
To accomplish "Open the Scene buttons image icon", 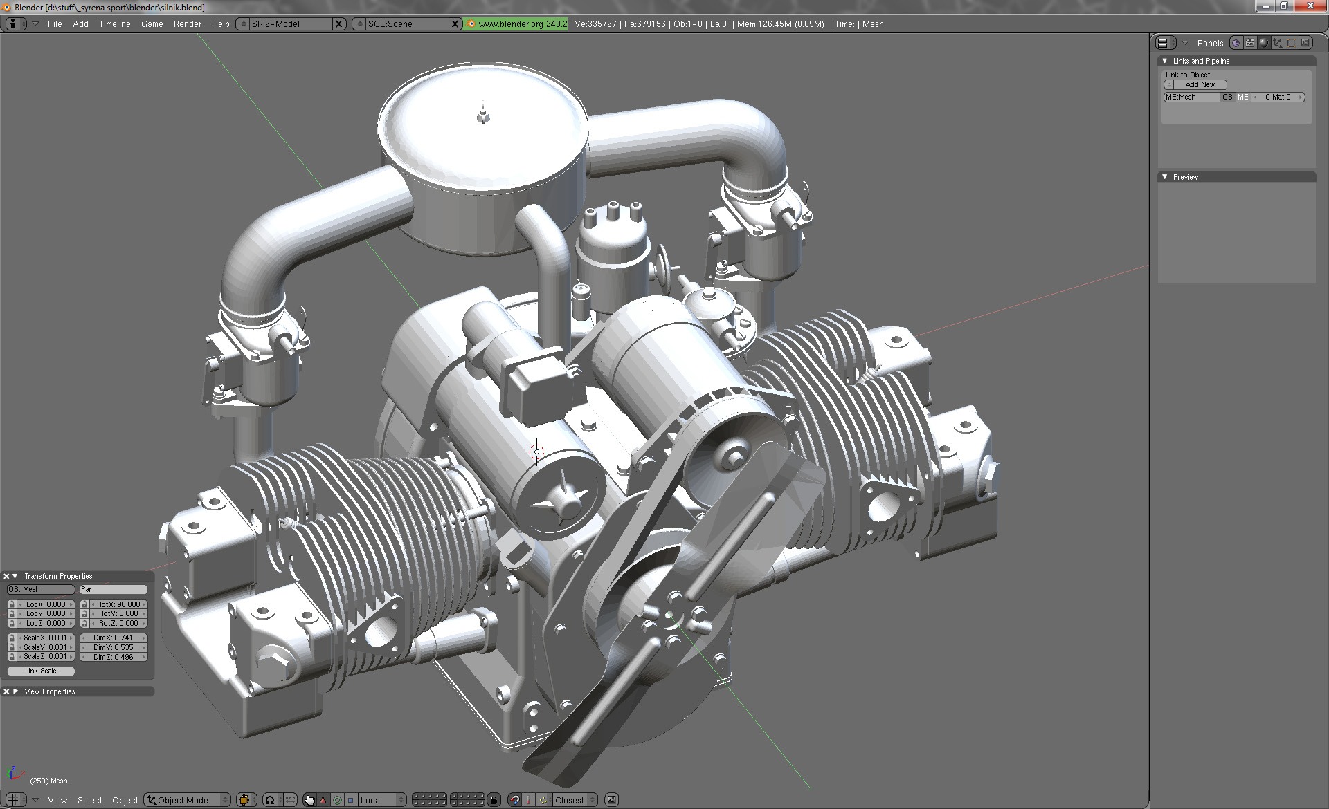I will 1305,43.
